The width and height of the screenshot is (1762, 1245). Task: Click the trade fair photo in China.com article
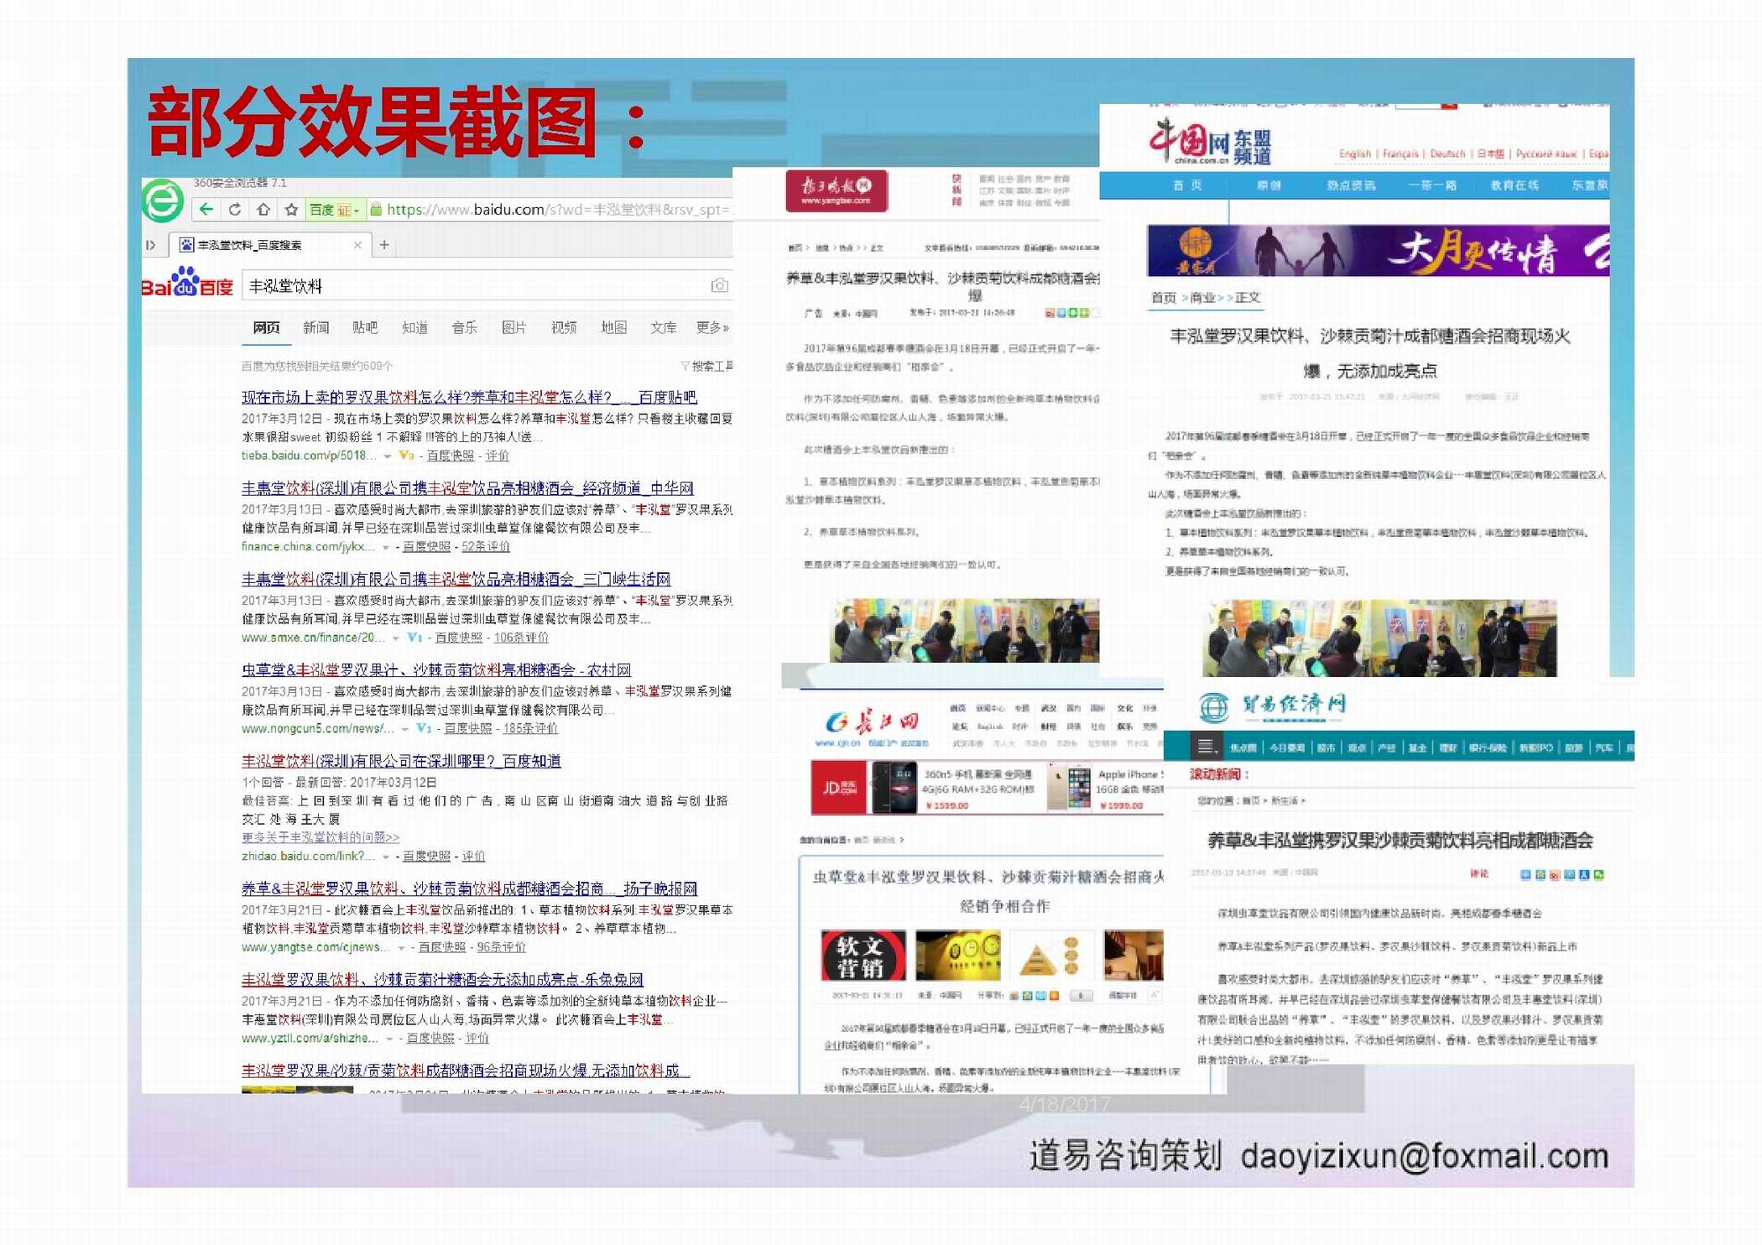coord(1379,638)
